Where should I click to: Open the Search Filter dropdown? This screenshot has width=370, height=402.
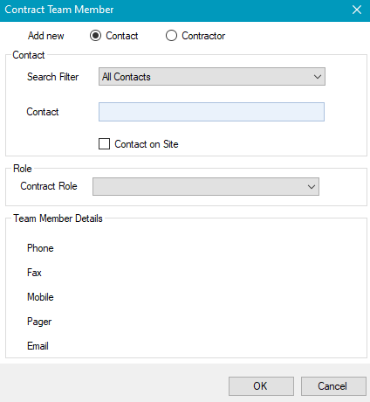[x=212, y=77]
